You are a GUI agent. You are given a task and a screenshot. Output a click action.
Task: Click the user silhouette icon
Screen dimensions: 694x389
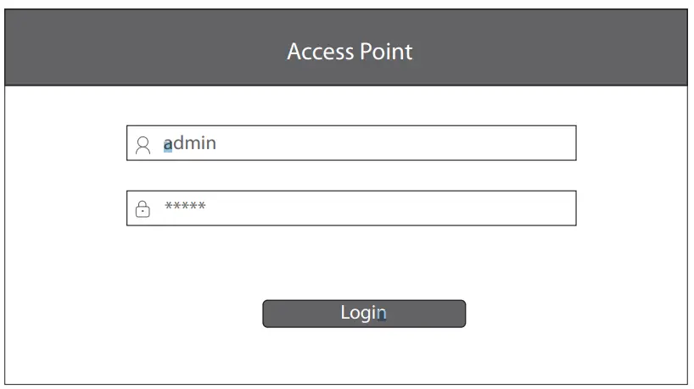click(143, 145)
